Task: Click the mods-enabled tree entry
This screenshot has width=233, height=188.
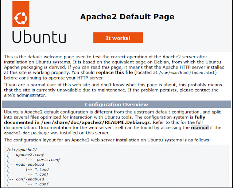Action: point(30,164)
